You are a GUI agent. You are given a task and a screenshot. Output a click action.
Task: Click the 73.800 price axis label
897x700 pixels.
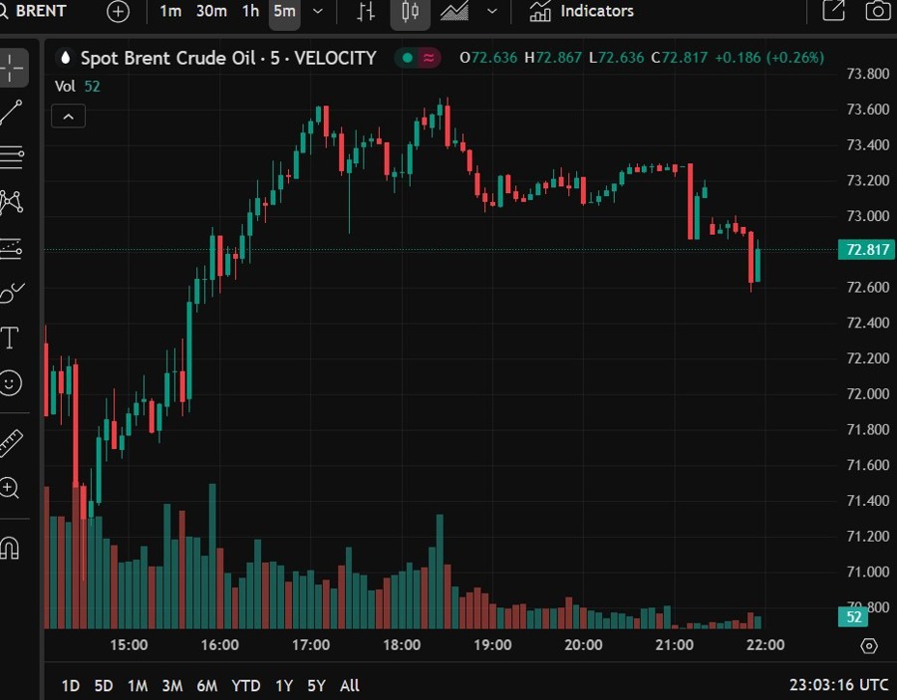point(867,74)
